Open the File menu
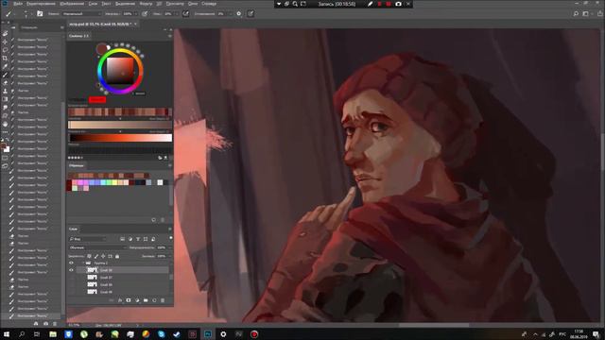The image size is (605, 340). [17, 4]
